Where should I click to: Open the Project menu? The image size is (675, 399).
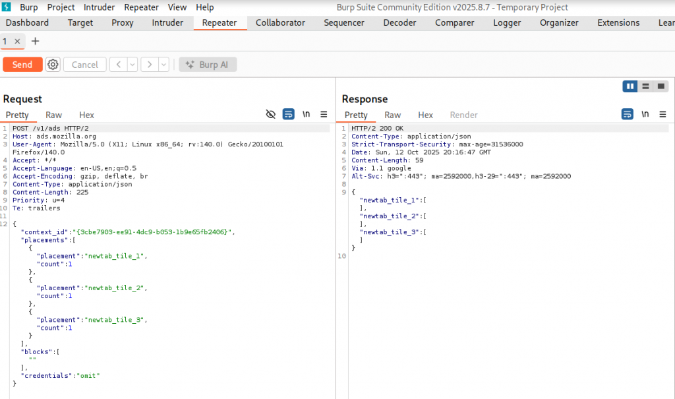61,7
